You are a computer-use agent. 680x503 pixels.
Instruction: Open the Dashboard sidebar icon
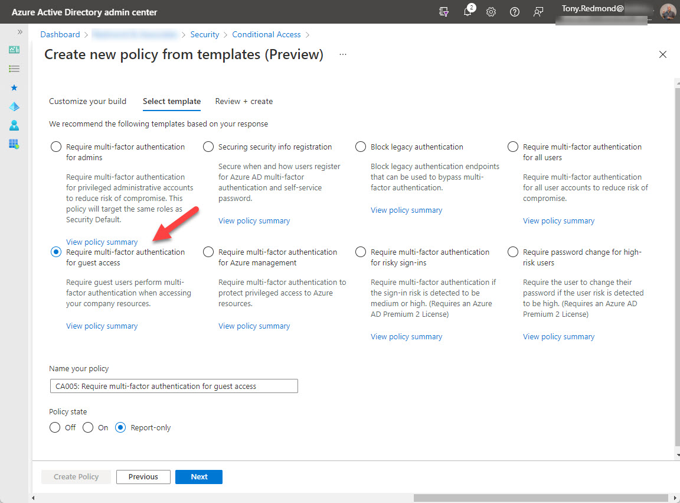(14, 50)
